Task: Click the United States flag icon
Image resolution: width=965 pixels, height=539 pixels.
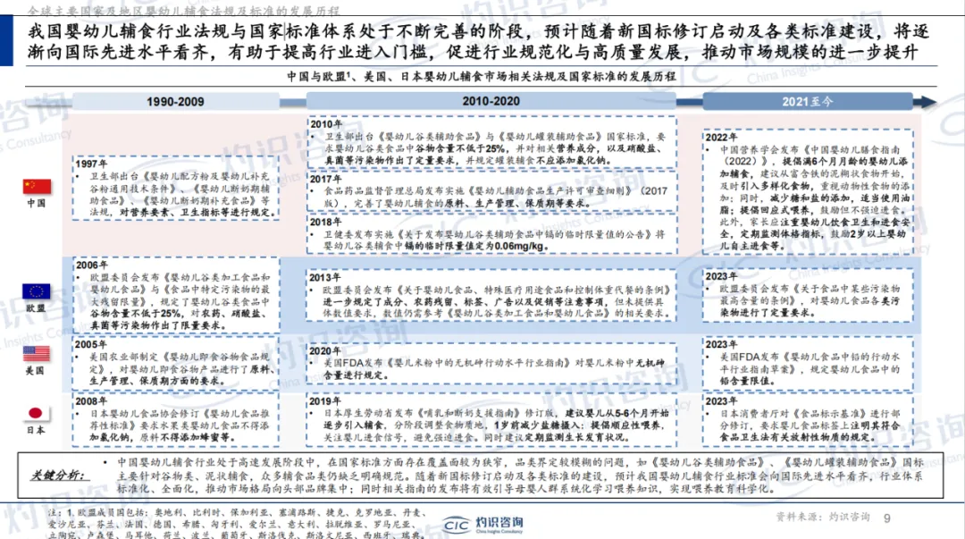Action: tap(37, 354)
